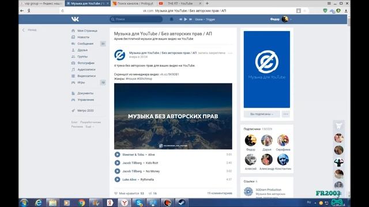Open the 19 комментариев link
Screen dimensions: 369x207
[x=220, y=193]
